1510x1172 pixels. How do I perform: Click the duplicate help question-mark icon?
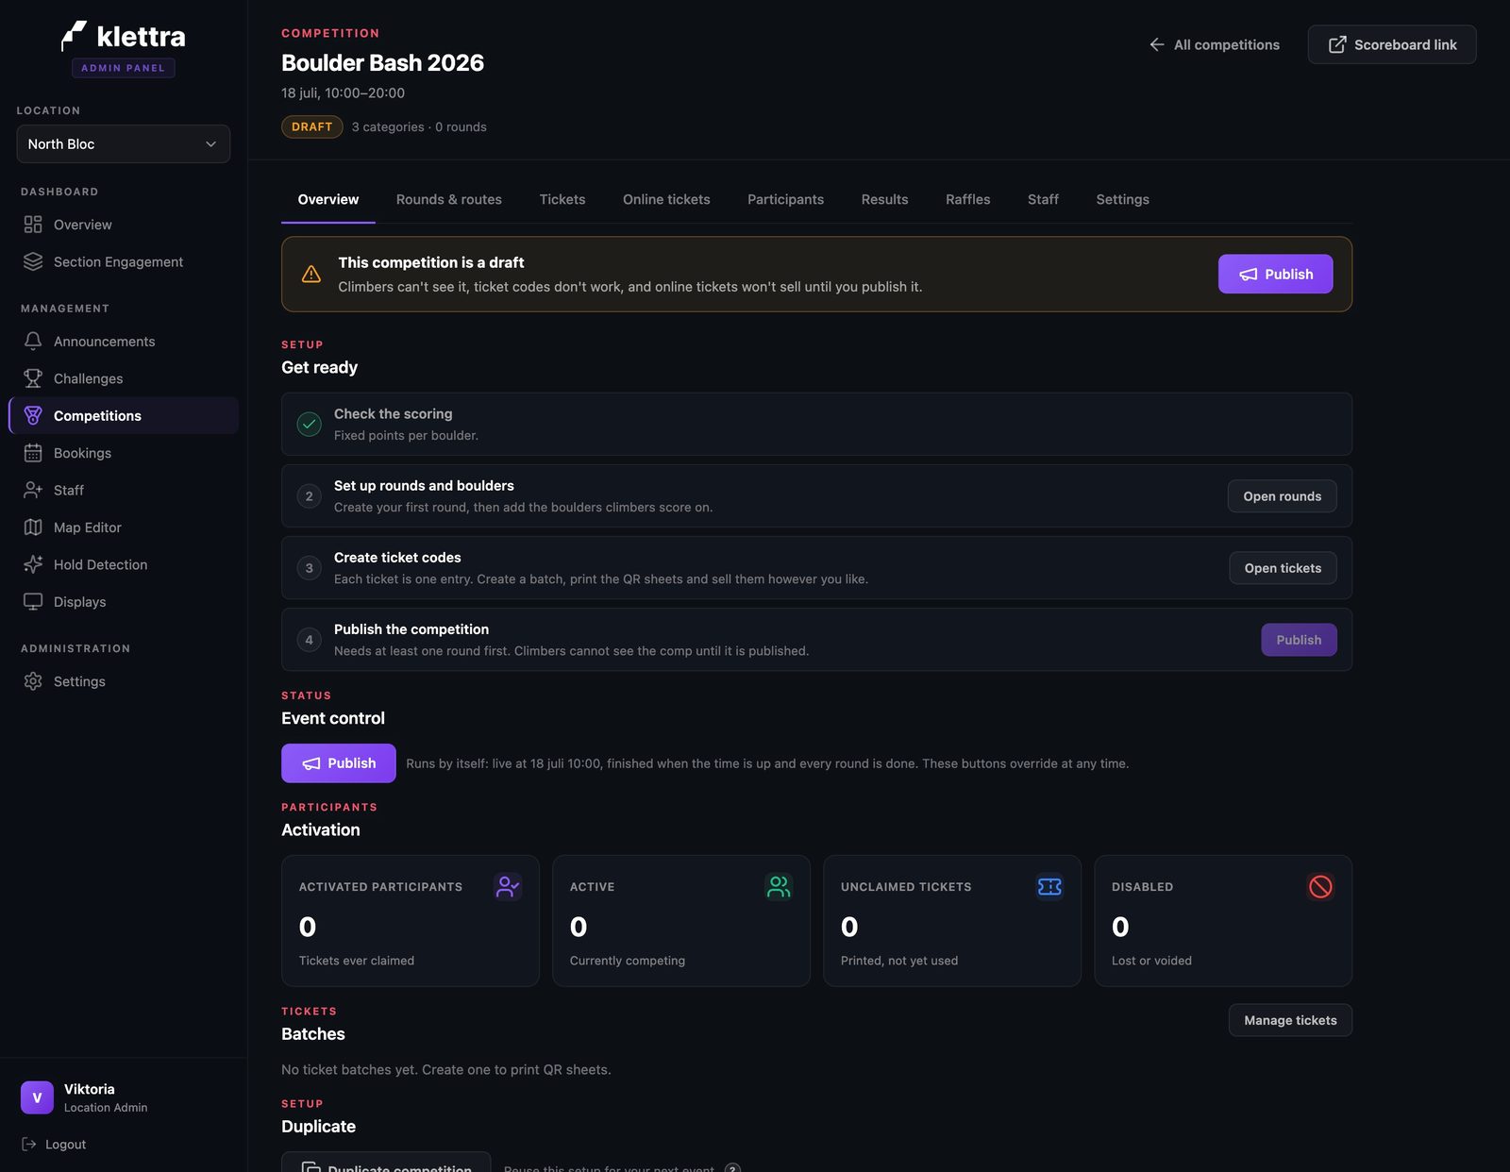(732, 1167)
